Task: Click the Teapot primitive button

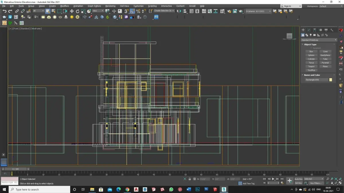Action: click(x=311, y=66)
